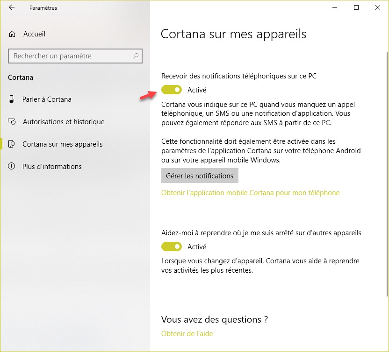Click Recevoir des notifications téléphoniques label

tap(238, 76)
